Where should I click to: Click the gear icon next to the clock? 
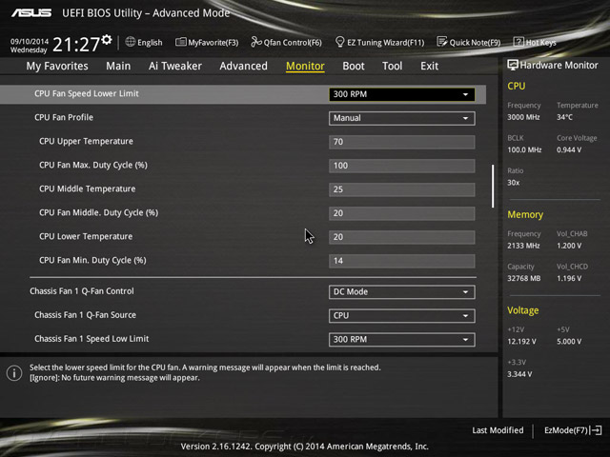pos(107,40)
